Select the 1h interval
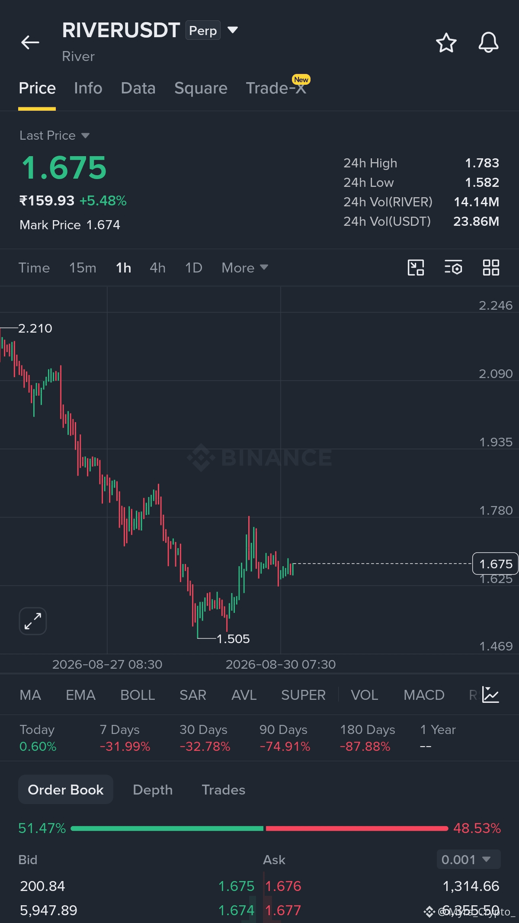This screenshot has width=519, height=923. coord(123,268)
